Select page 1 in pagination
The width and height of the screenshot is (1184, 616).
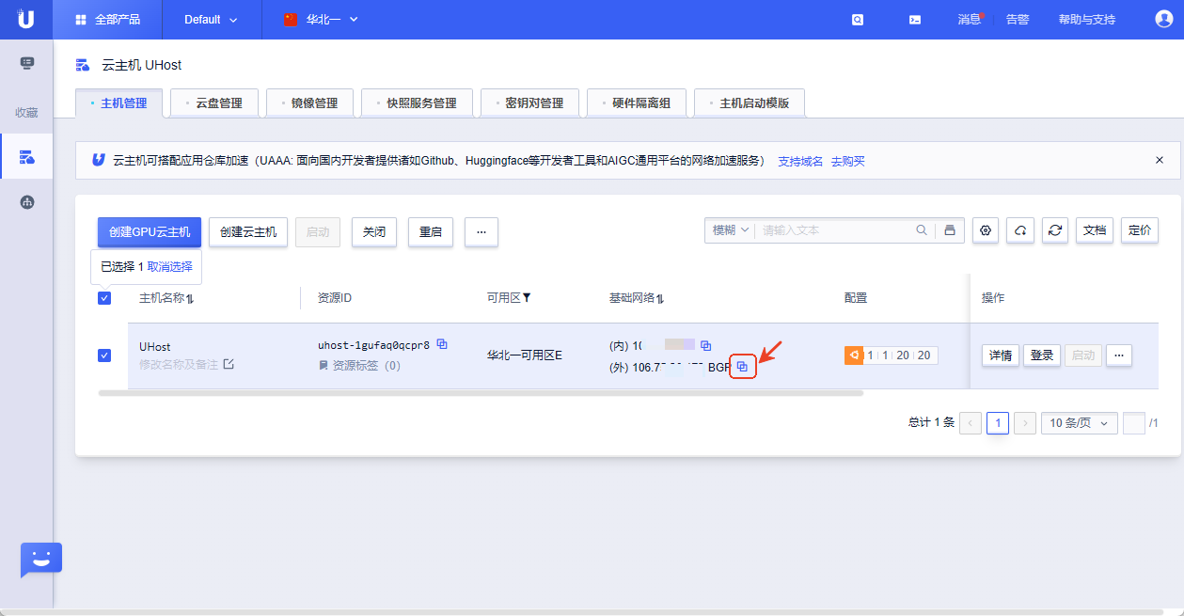(998, 423)
